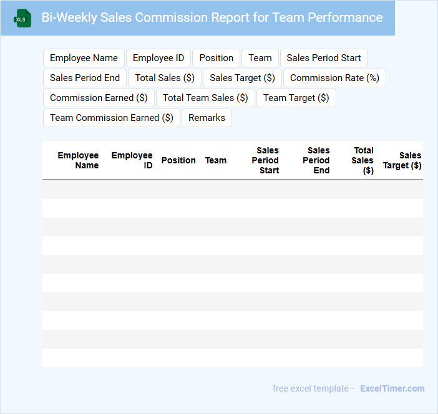Select the Team Commission Earned ($) tag
This screenshot has width=438, height=414.
click(x=112, y=118)
